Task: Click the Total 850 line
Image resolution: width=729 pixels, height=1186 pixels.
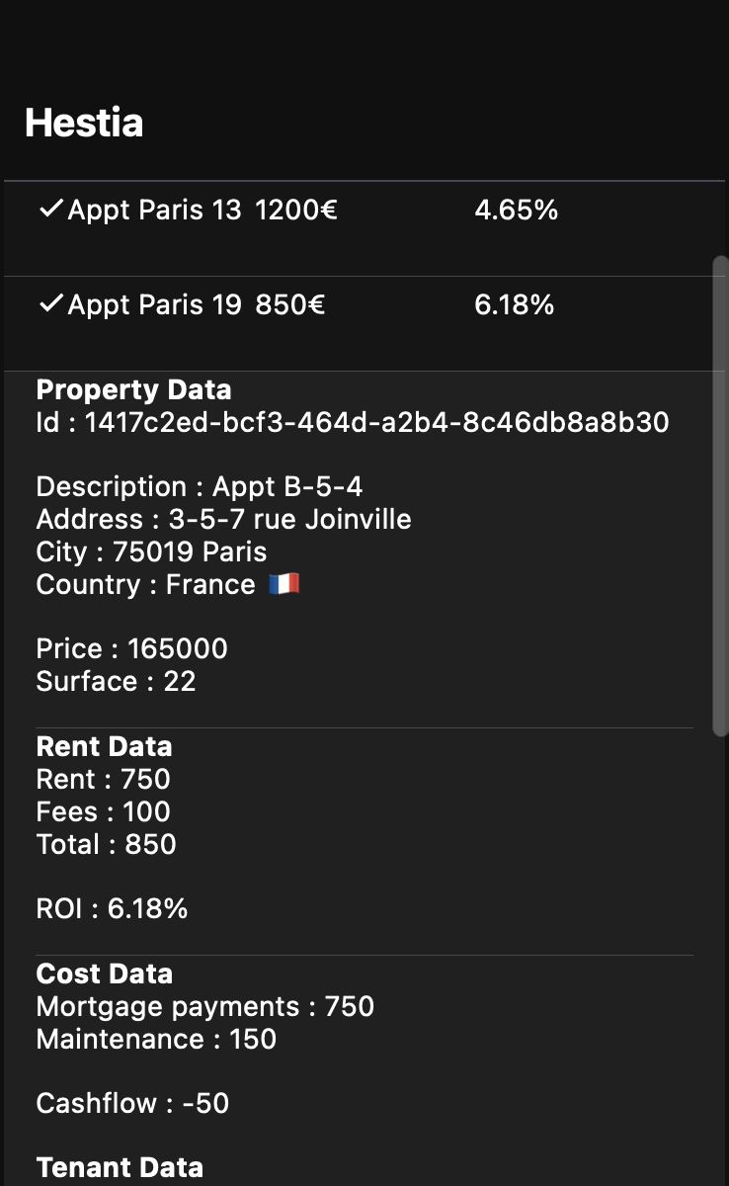Action: (106, 844)
